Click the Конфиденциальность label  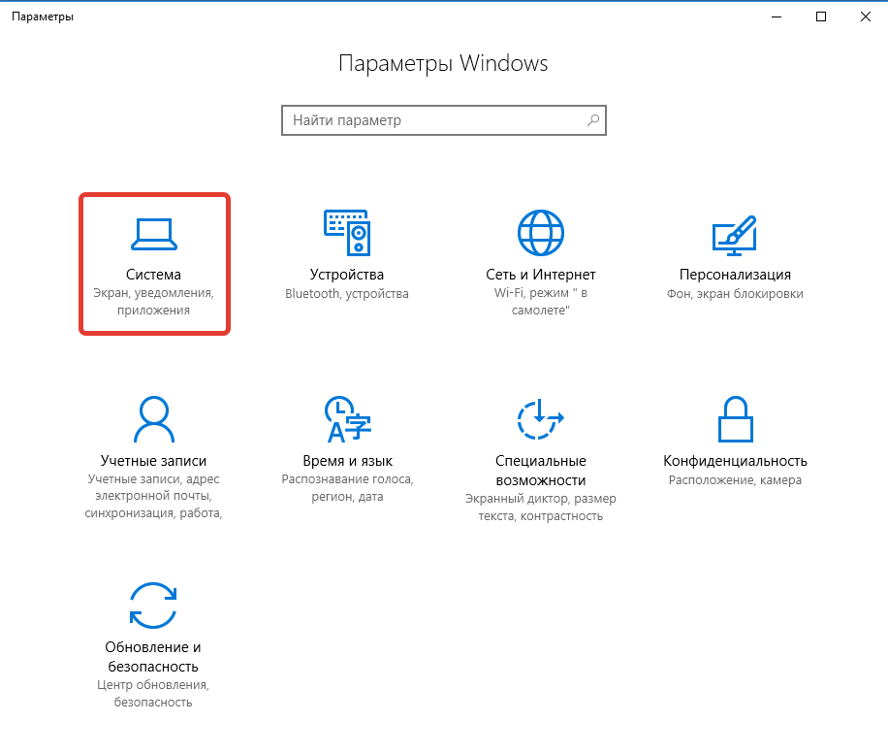pyautogui.click(x=735, y=461)
